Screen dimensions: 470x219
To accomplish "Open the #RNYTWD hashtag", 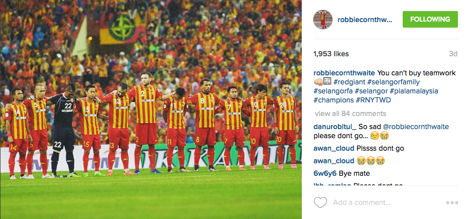I will (374, 100).
